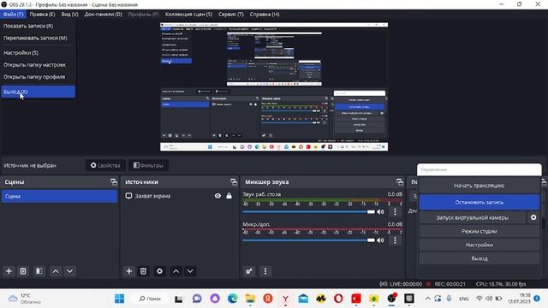Screen dimensions: 548x308
Task: Show hidden system tray icons chevron
Action: pos(428,299)
